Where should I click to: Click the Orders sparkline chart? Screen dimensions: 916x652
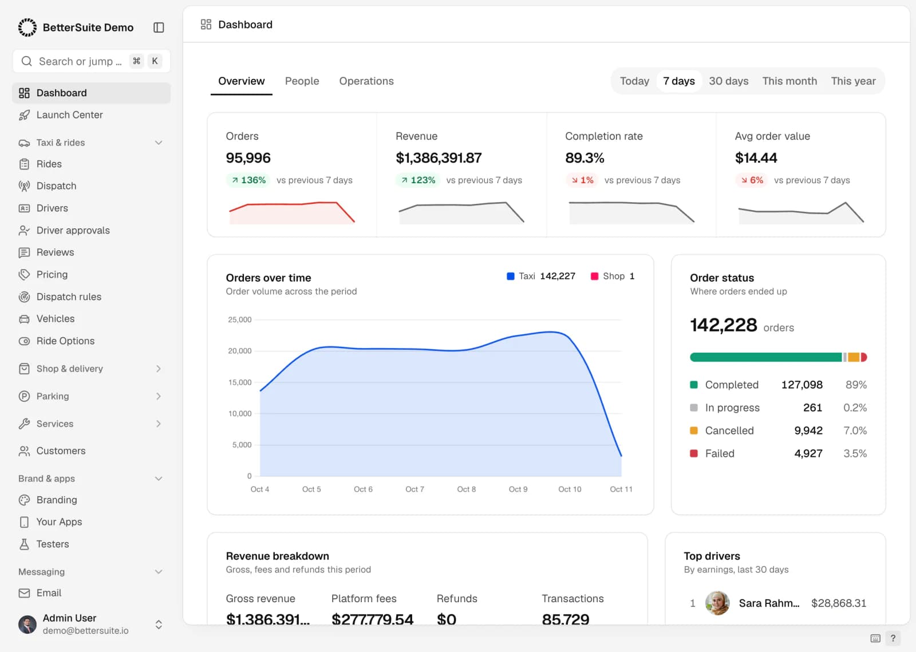[292, 212]
